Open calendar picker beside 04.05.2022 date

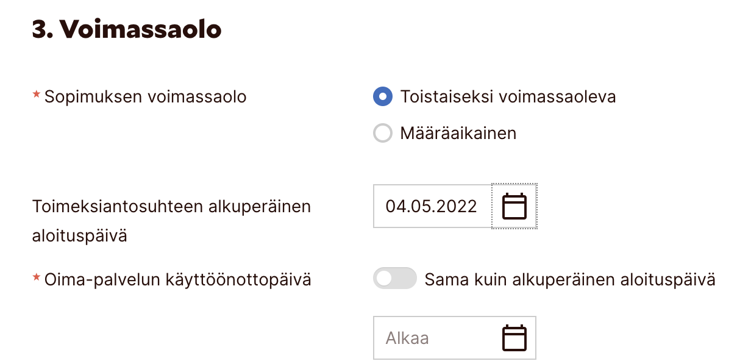[514, 206]
